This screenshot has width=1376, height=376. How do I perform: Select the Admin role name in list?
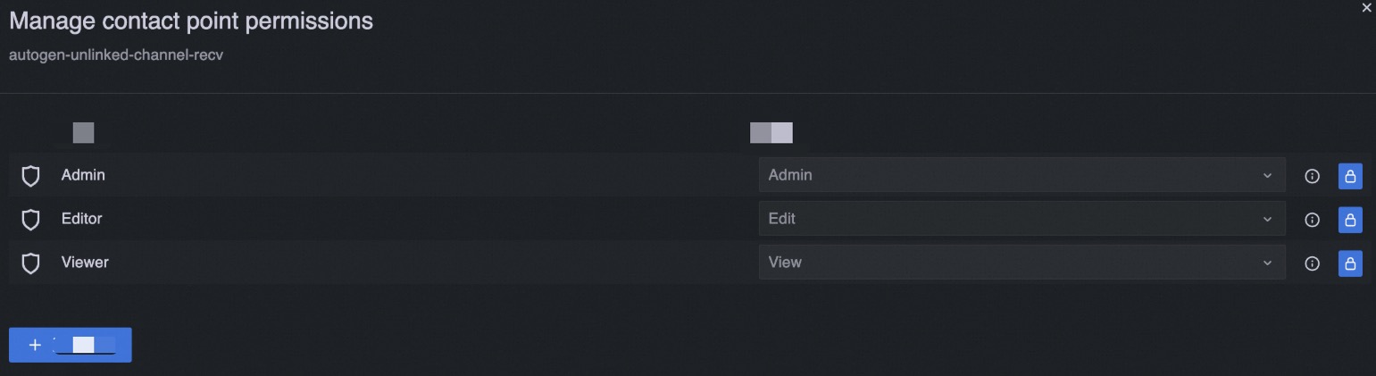(x=83, y=175)
